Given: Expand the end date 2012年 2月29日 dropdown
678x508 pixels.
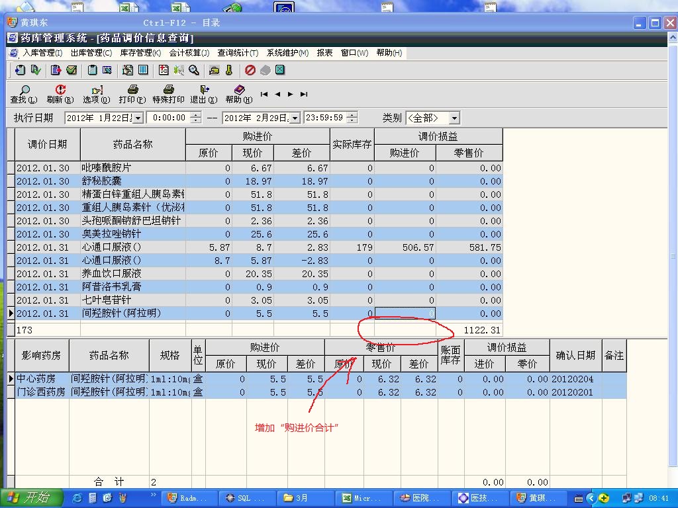Looking at the screenshot, I should (x=295, y=118).
